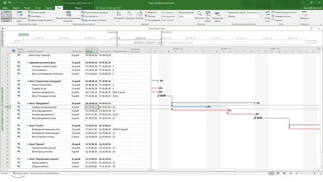Image resolution: width=323 pixels, height=182 pixels.
Task: Collapse the Административная фаза summary task
Action: 28,63
